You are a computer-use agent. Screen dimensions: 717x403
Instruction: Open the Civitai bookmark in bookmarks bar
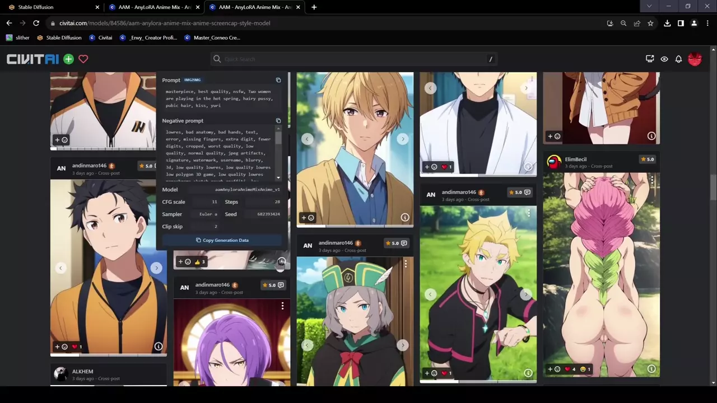tap(101, 38)
